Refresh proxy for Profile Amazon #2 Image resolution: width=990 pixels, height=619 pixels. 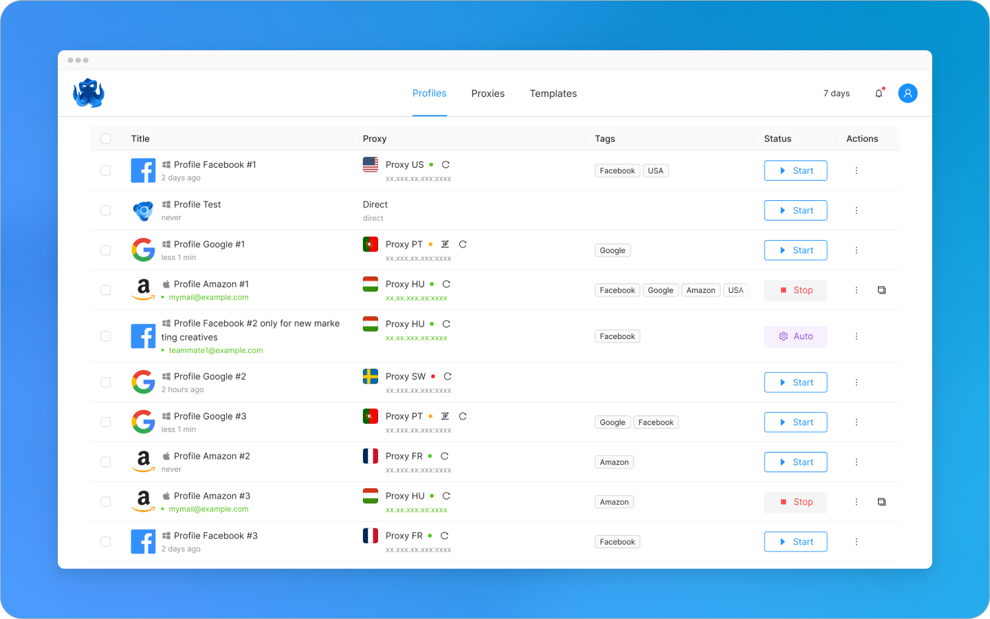pyautogui.click(x=444, y=457)
